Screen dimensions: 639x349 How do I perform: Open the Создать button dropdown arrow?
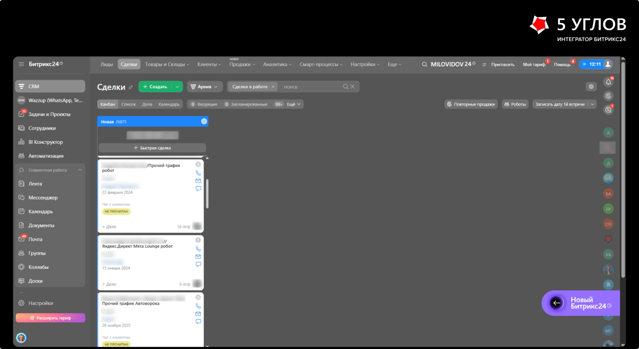click(x=177, y=87)
